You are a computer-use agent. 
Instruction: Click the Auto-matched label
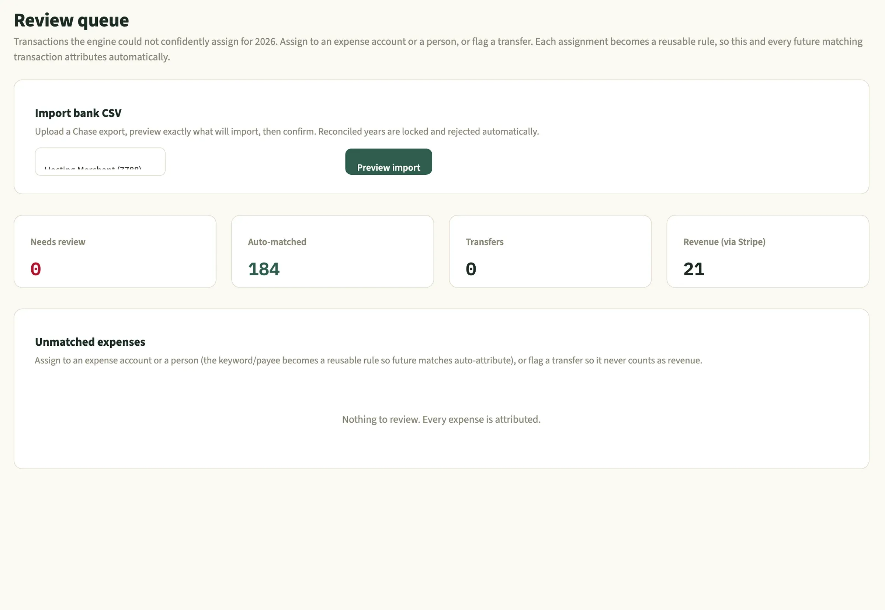click(277, 242)
